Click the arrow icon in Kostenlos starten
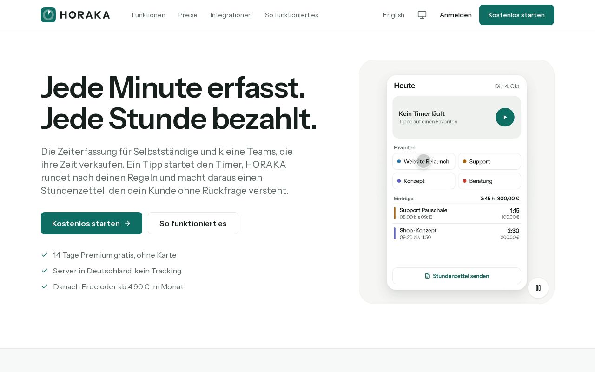 click(127, 223)
